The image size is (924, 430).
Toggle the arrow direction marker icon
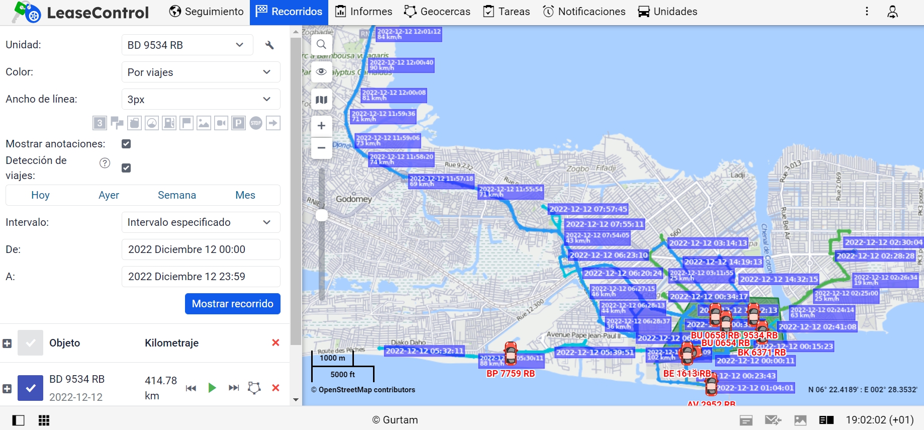point(273,123)
